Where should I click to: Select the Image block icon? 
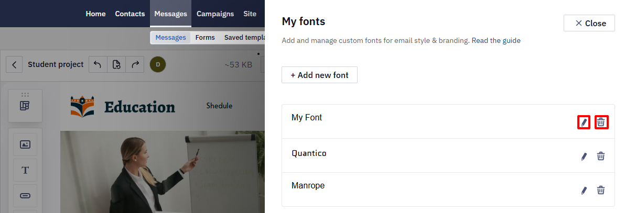(x=25, y=144)
